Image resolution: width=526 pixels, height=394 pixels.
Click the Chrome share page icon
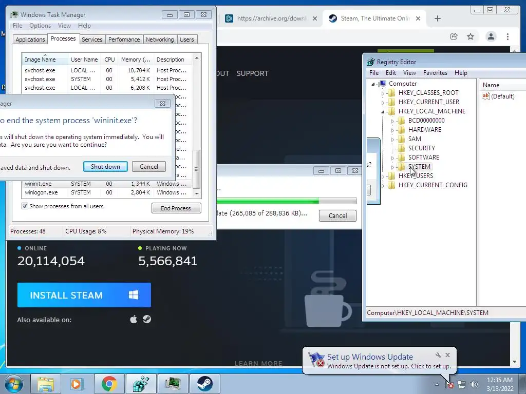point(454,36)
